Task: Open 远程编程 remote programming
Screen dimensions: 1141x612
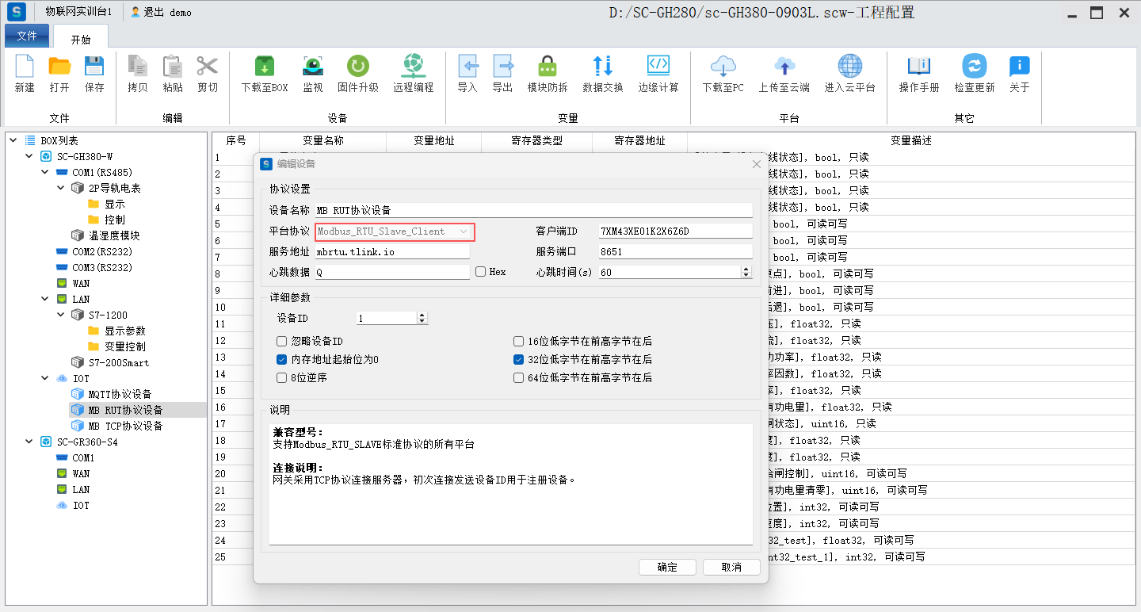Action: click(x=413, y=74)
